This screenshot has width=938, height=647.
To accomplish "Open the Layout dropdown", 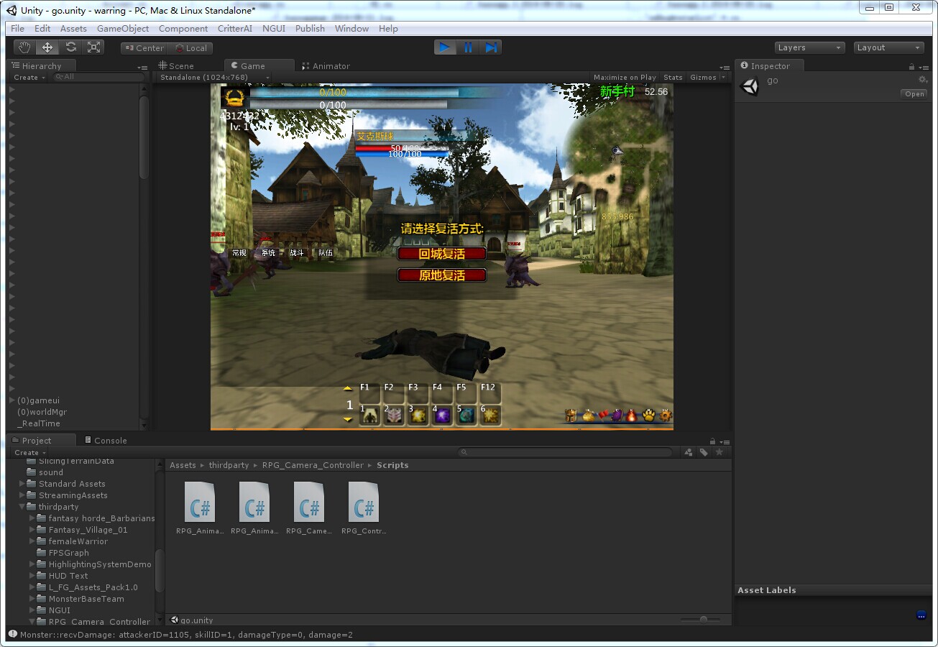I will 888,47.
